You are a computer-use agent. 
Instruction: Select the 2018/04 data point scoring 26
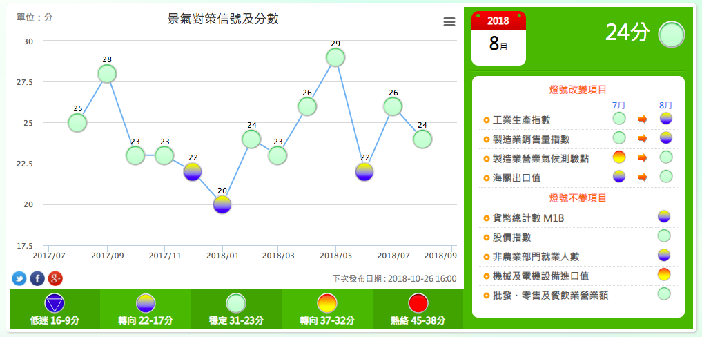pos(307,106)
